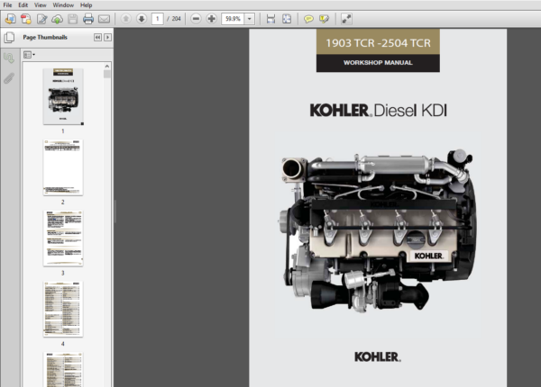Select page 4 thumbnail
This screenshot has height=387, width=541.
click(x=63, y=310)
